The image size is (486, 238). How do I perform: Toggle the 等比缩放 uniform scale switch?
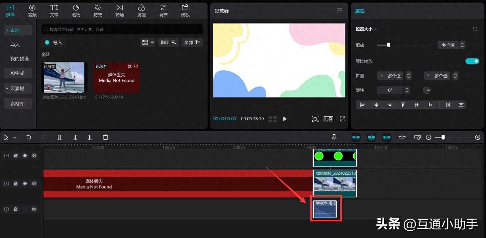point(472,61)
